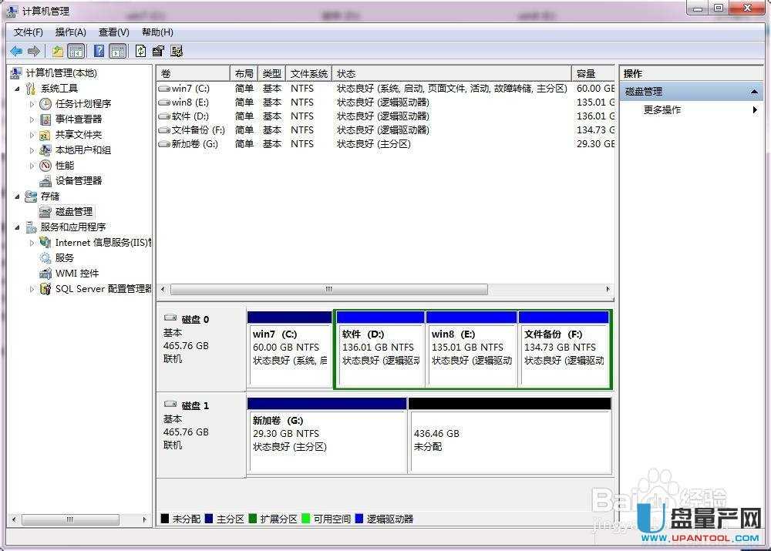
Task: Toggle the action pane show/hide button
Action: click(117, 51)
